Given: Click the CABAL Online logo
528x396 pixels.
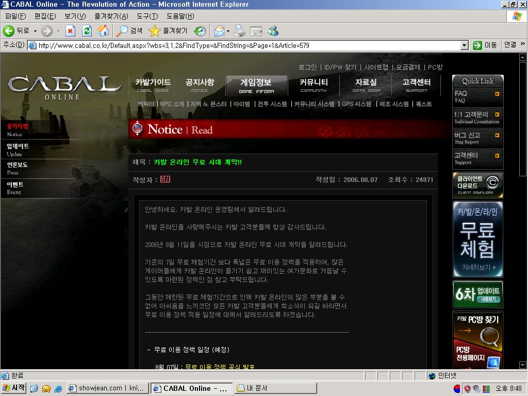Looking at the screenshot, I should (x=63, y=88).
